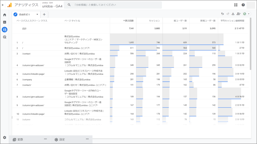Focus the analytics search field

(113, 5)
